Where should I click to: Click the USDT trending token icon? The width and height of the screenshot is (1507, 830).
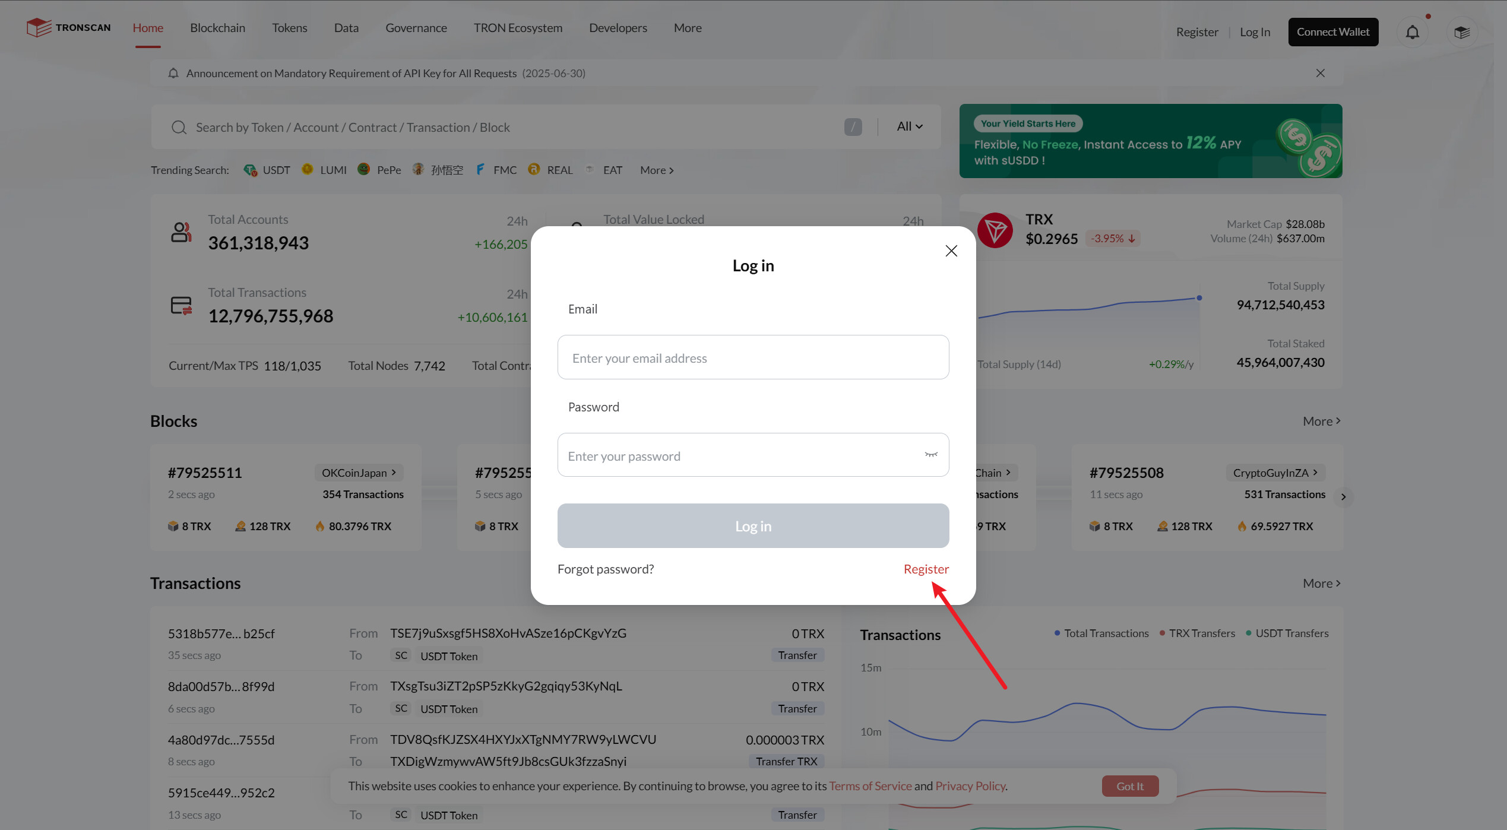pyautogui.click(x=250, y=170)
